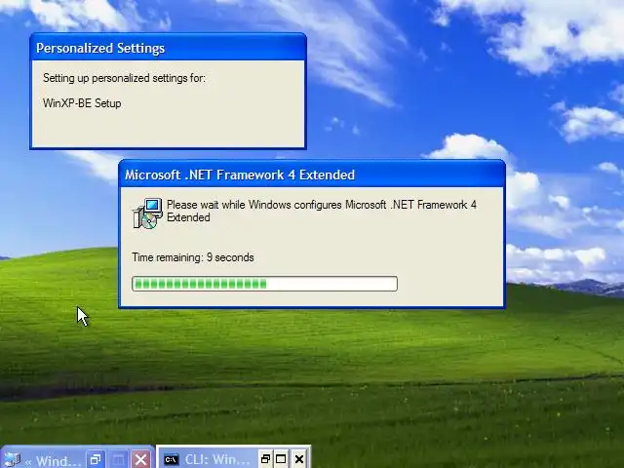Viewport: 624px width, 468px height.
Task: Click the 'Time remaining: 9 seconds' text
Action: click(193, 257)
